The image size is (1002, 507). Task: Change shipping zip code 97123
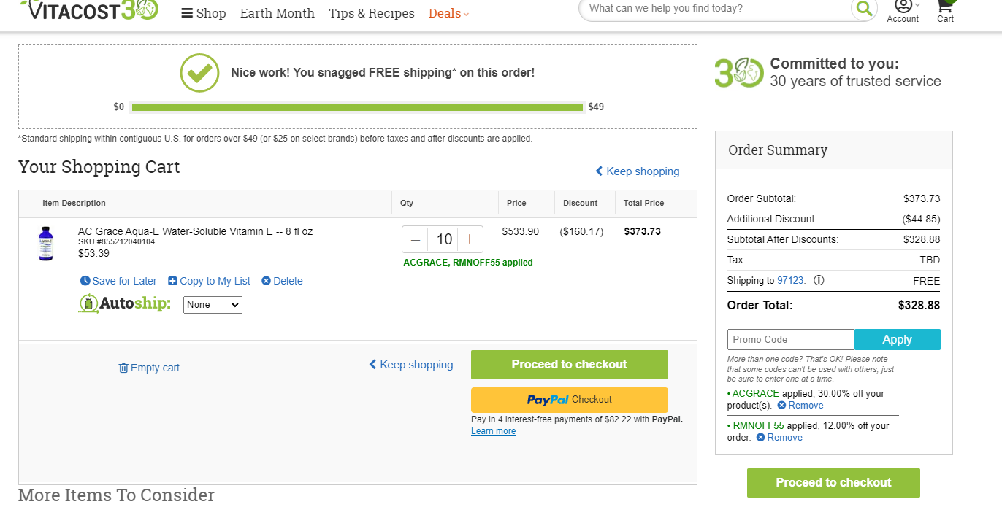791,281
